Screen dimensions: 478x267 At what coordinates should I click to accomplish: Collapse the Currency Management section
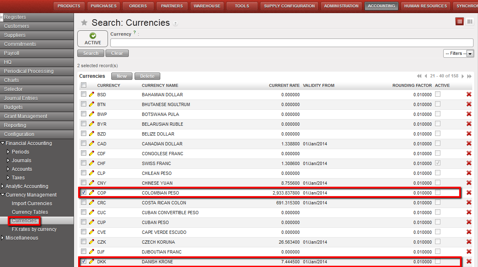[3, 195]
